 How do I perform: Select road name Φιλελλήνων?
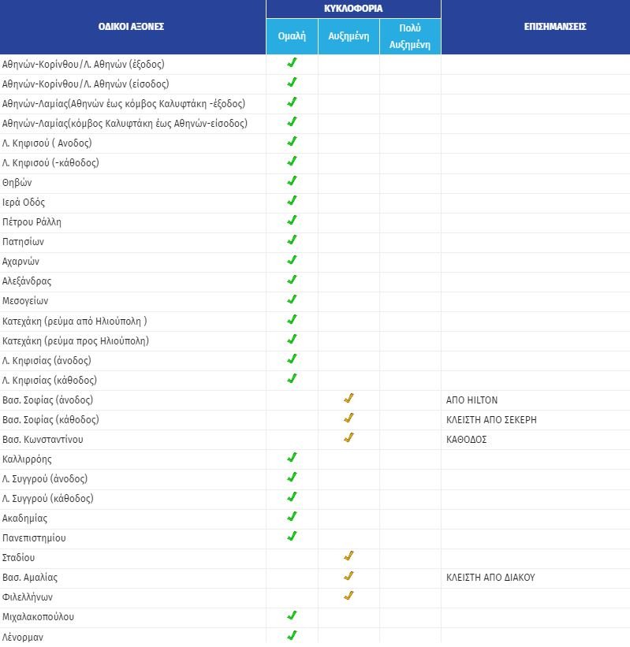pyautogui.click(x=28, y=597)
